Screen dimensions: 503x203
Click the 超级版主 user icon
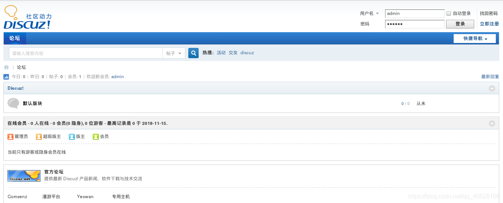click(39, 136)
